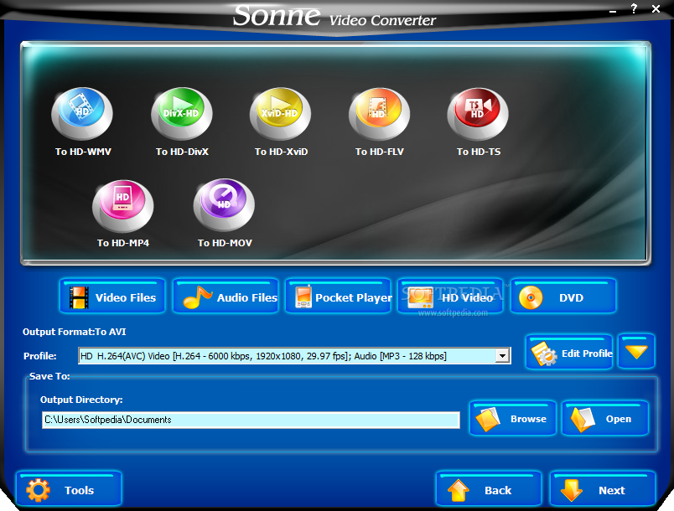Image resolution: width=674 pixels, height=511 pixels.
Task: Open the Tools menu button
Action: coord(69,489)
